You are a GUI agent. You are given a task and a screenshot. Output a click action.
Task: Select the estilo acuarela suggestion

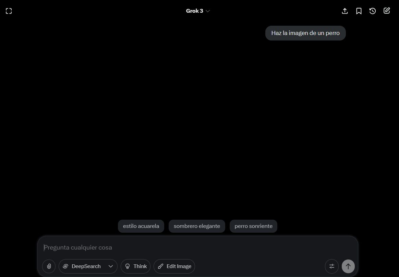[x=141, y=226]
